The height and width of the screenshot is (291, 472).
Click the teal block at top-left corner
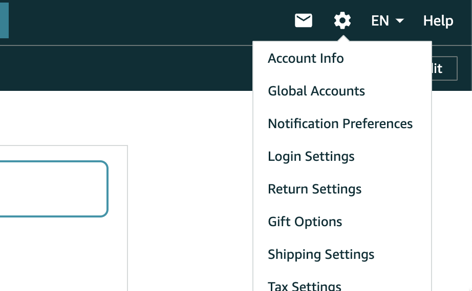tap(4, 20)
